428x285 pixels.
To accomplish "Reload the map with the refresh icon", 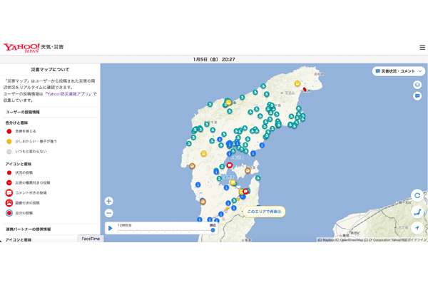I will [417, 195].
